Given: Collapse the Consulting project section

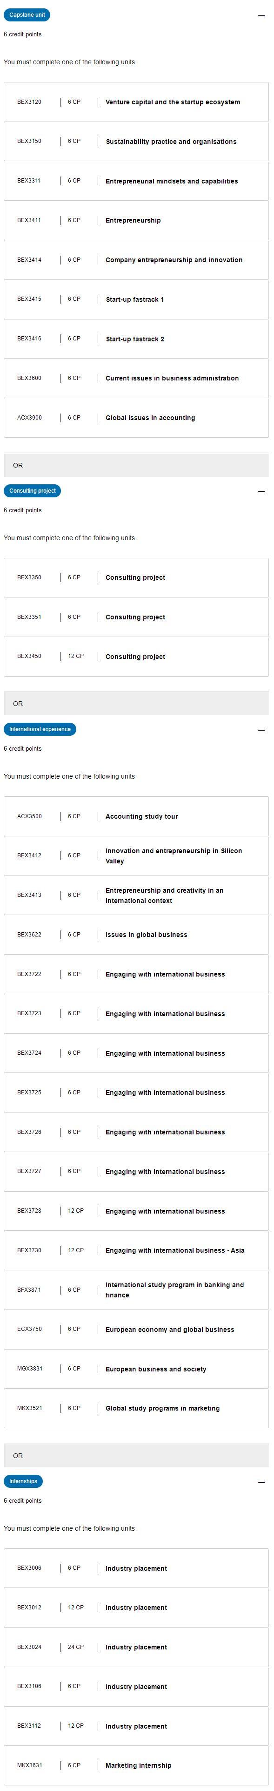Looking at the screenshot, I should tap(261, 492).
